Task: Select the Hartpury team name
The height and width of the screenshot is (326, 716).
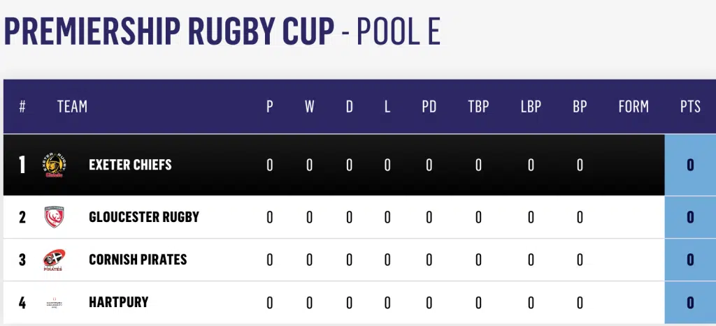Action: (119, 302)
